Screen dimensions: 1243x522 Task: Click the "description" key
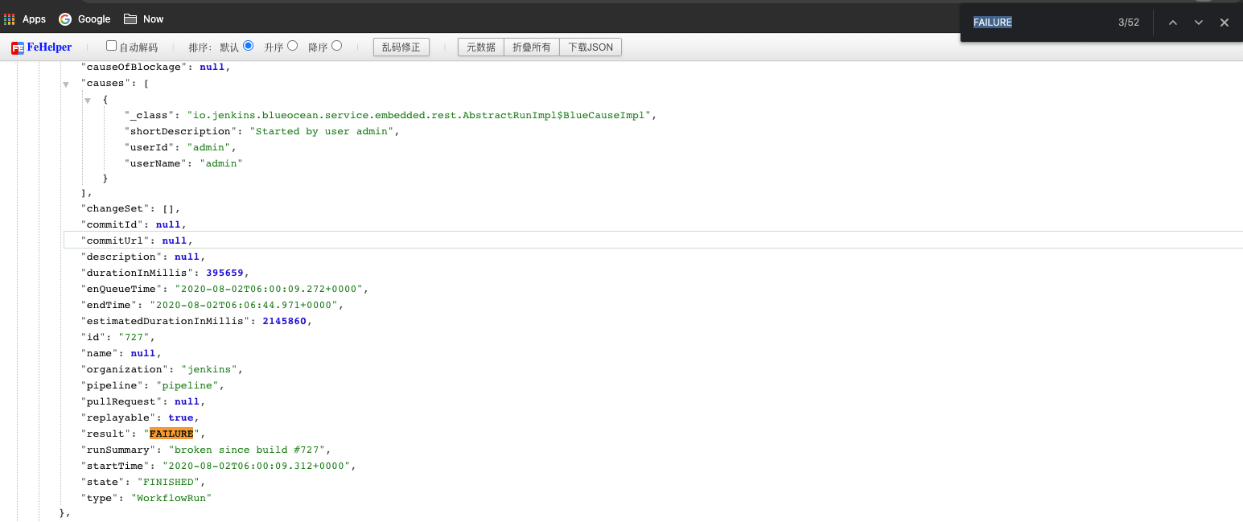pyautogui.click(x=121, y=257)
